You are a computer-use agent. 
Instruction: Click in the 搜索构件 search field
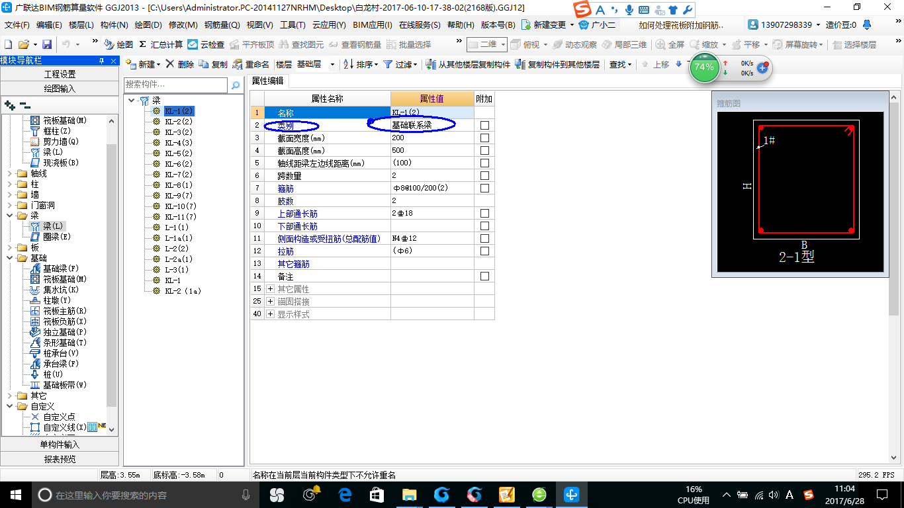(175, 85)
